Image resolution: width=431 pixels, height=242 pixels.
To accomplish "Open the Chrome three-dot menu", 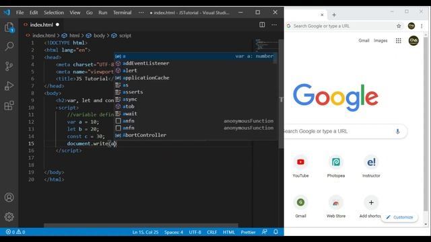I will click(422, 26).
